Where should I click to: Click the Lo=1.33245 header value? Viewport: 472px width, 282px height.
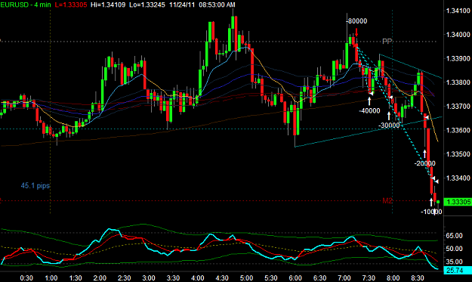[x=147, y=5]
